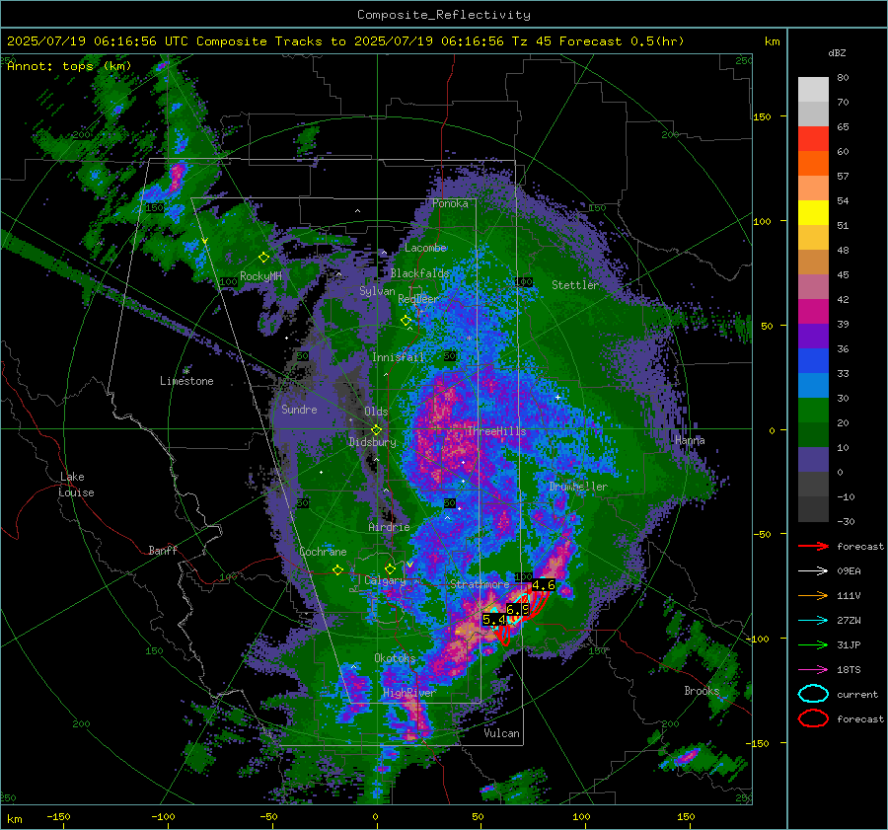Click the slate purple 10 dBZ swatch

pos(813,460)
